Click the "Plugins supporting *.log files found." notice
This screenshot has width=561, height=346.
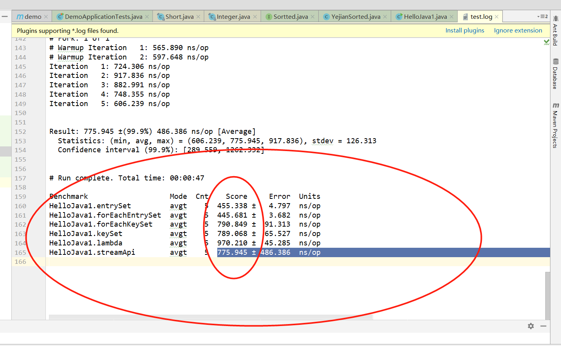(x=68, y=31)
